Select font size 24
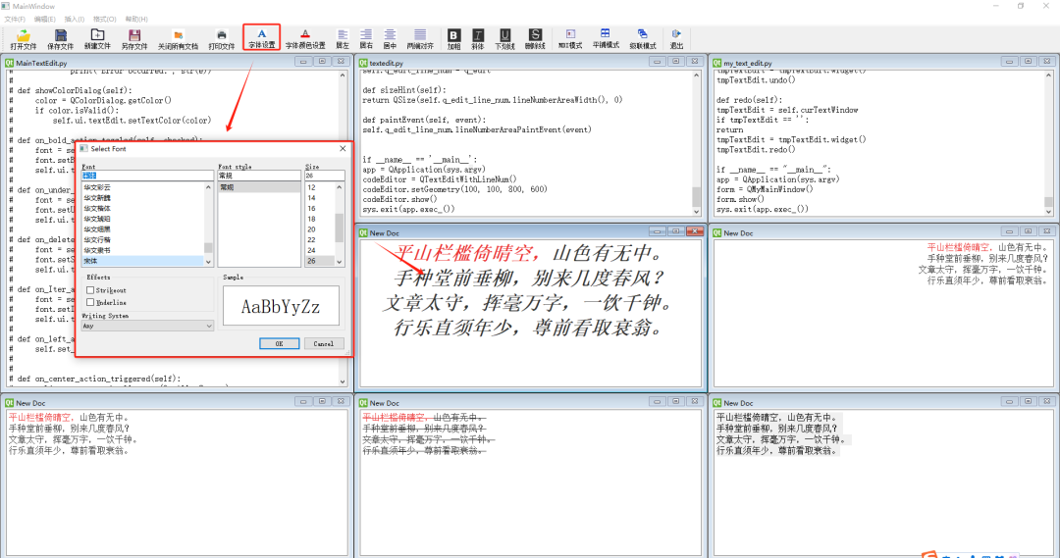Screen dimensions: 1060x558 point(319,250)
